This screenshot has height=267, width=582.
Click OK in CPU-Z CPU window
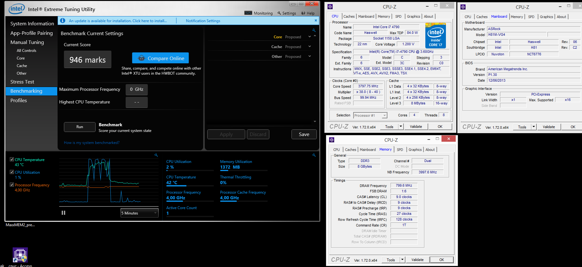pos(440,127)
